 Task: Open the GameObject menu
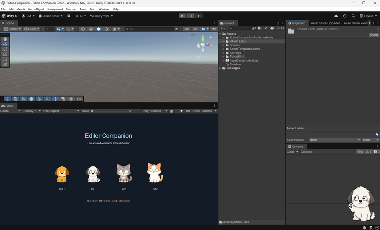36,9
